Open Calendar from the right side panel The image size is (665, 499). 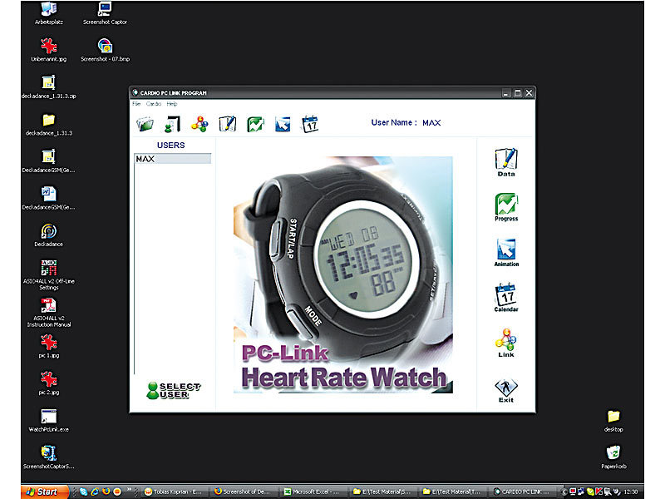coord(506,298)
